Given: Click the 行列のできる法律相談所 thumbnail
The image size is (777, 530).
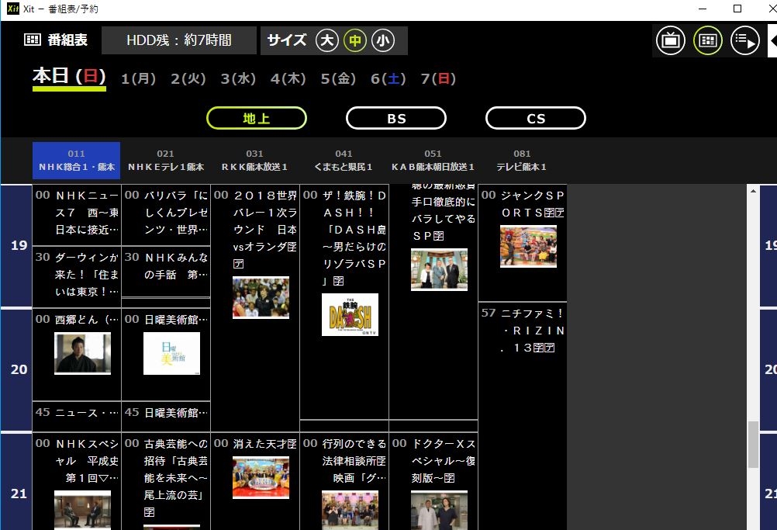Looking at the screenshot, I should pos(350,510).
